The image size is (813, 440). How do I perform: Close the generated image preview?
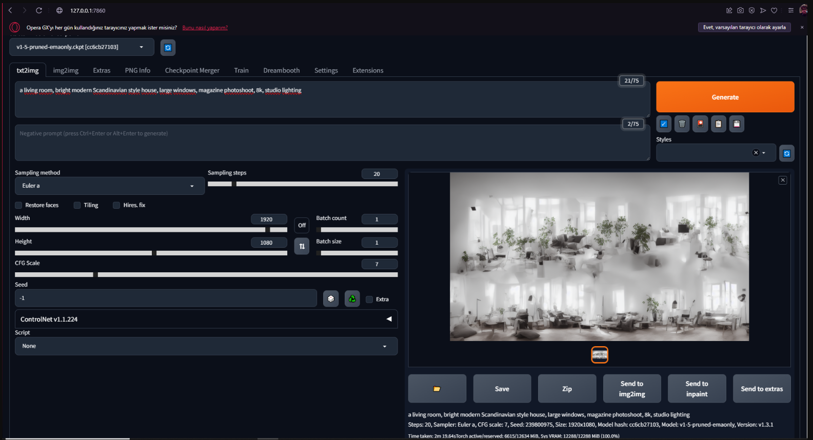pos(783,180)
